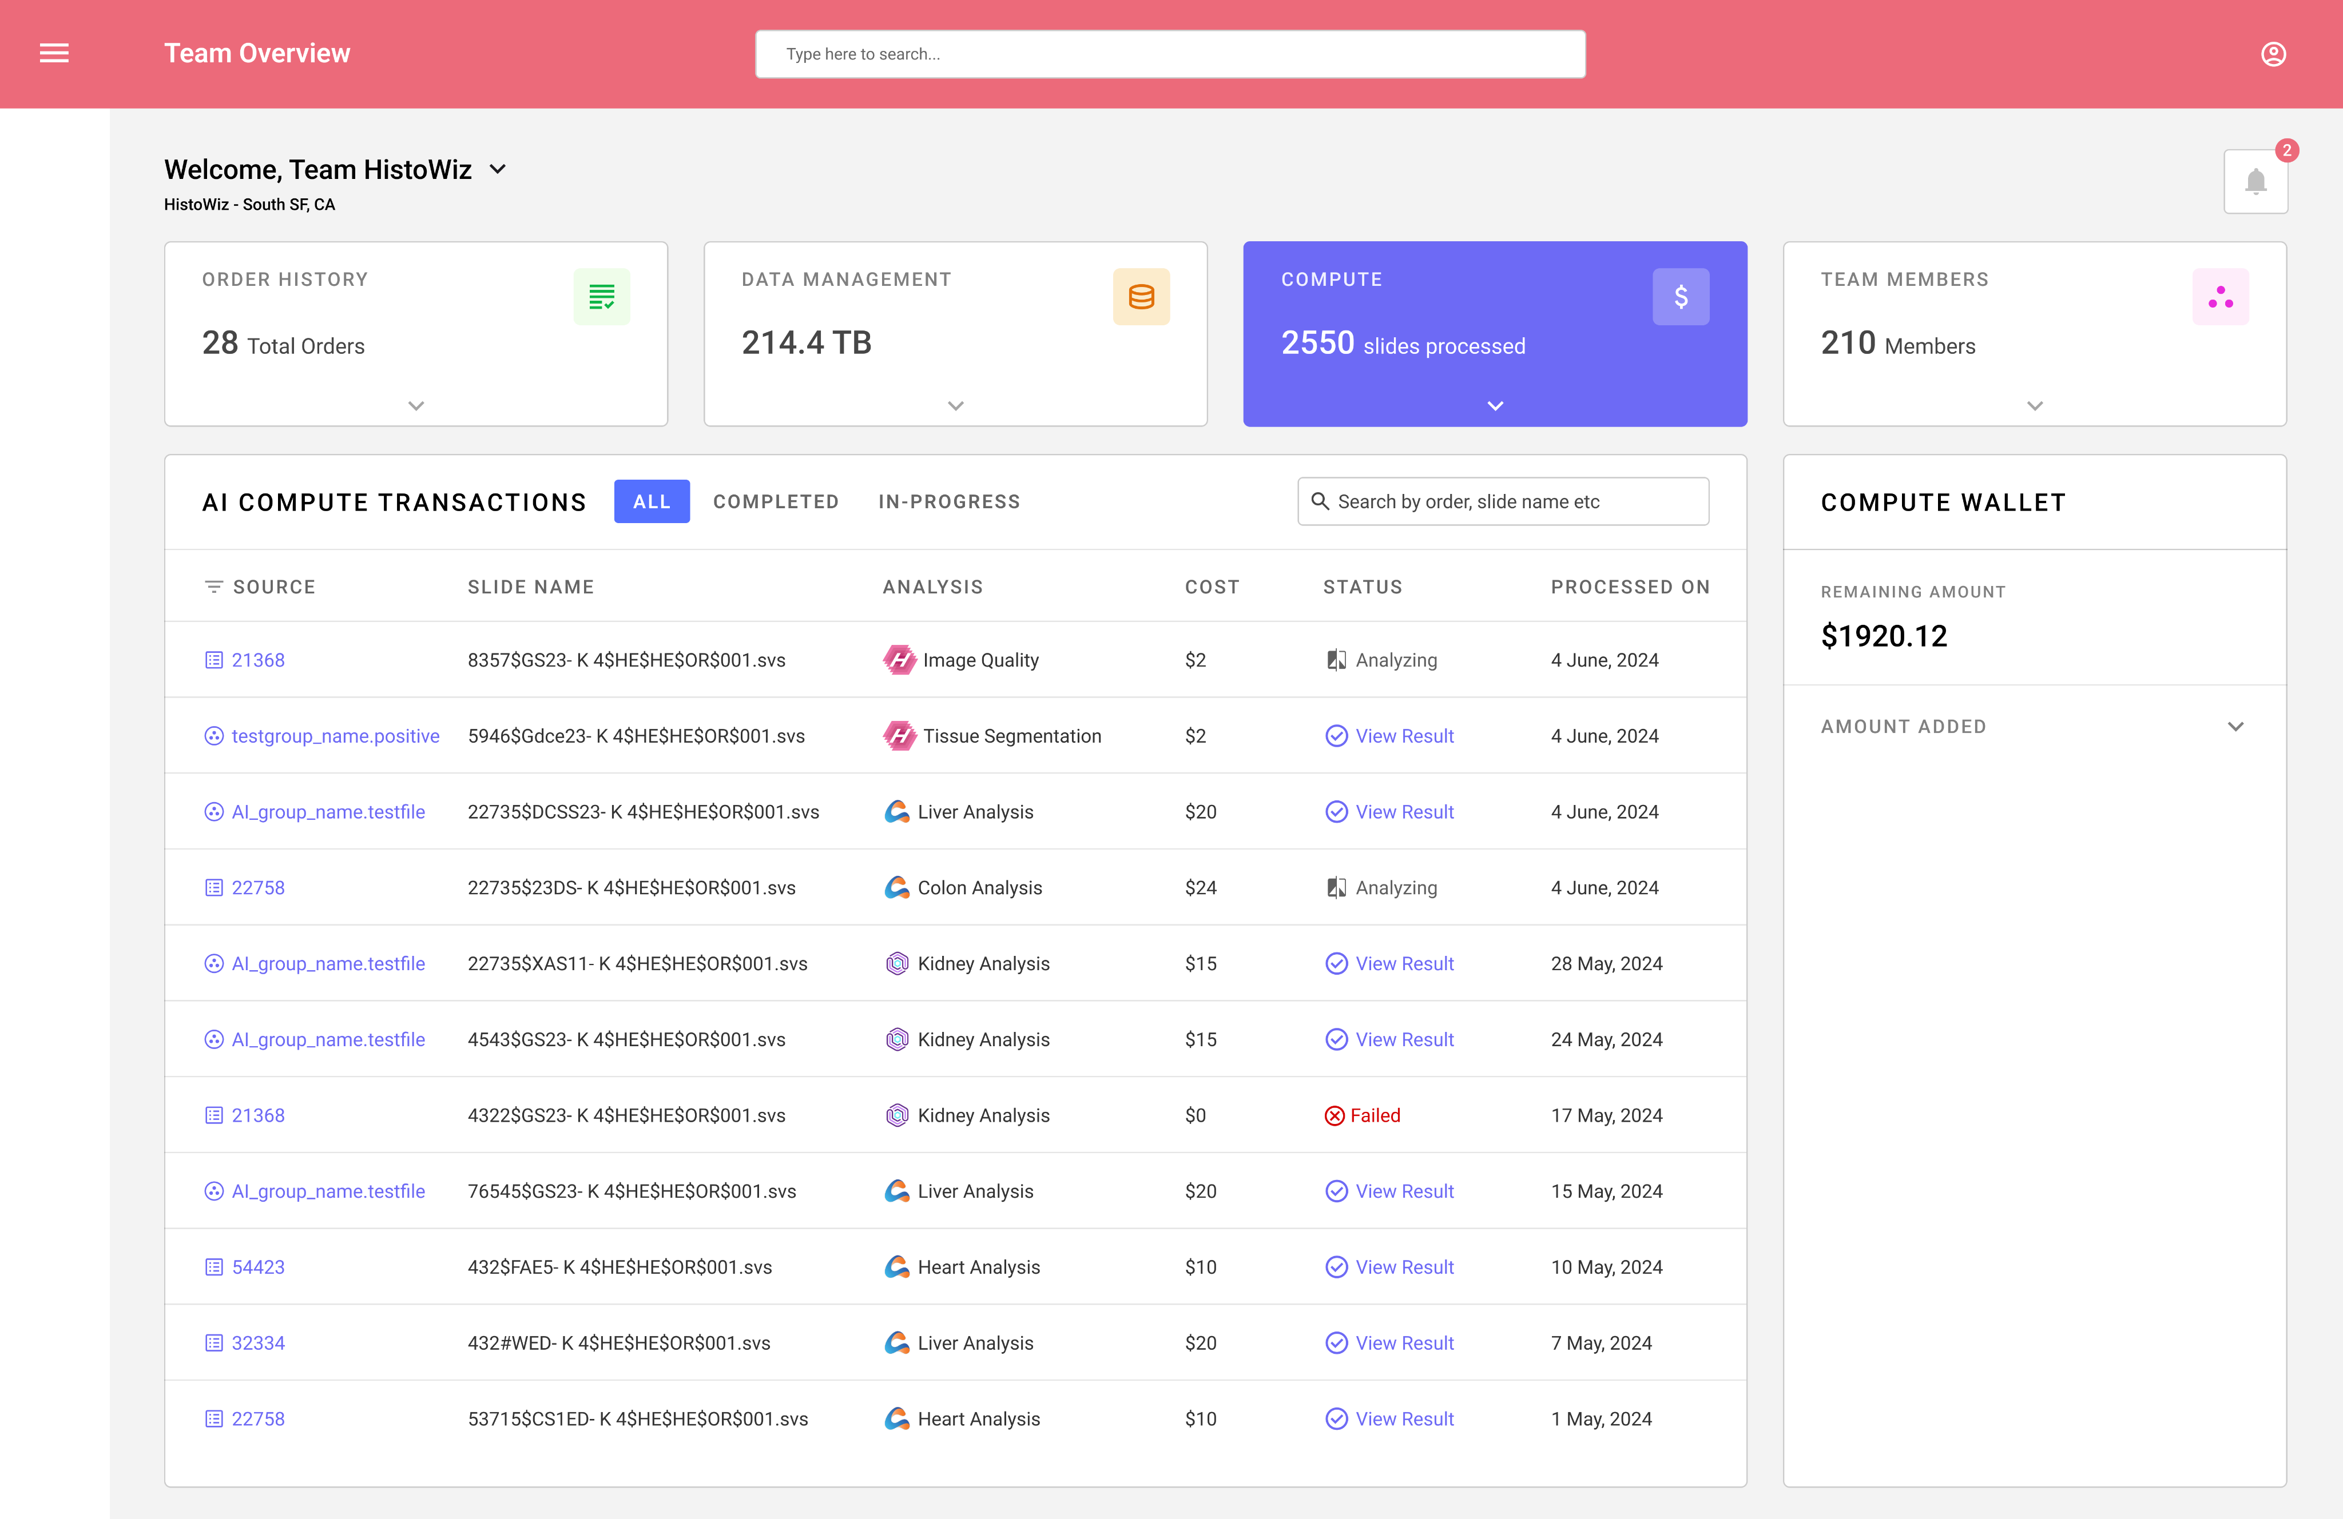Open the user profile icon

click(x=2272, y=54)
